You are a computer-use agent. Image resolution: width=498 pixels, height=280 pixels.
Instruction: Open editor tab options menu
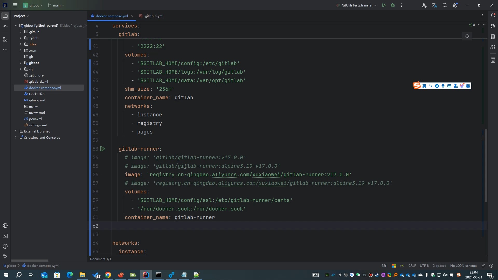482,16
